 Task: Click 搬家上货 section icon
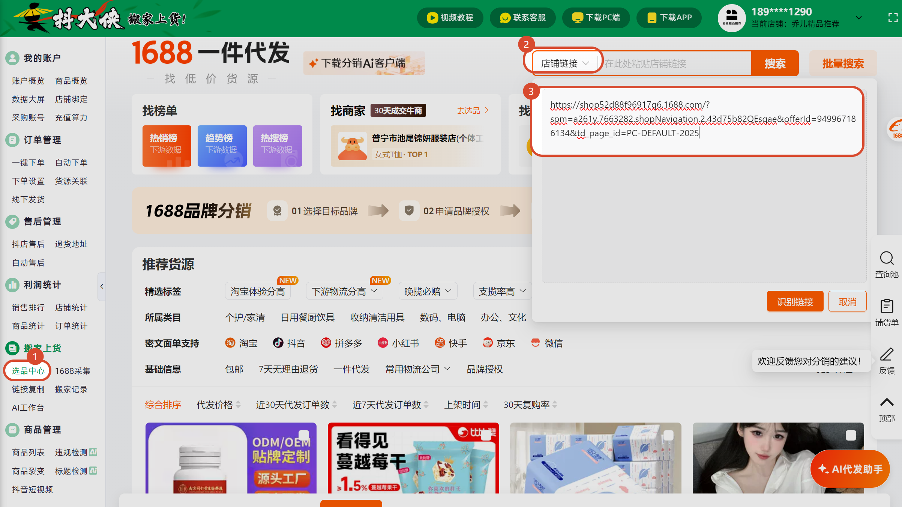coord(12,348)
